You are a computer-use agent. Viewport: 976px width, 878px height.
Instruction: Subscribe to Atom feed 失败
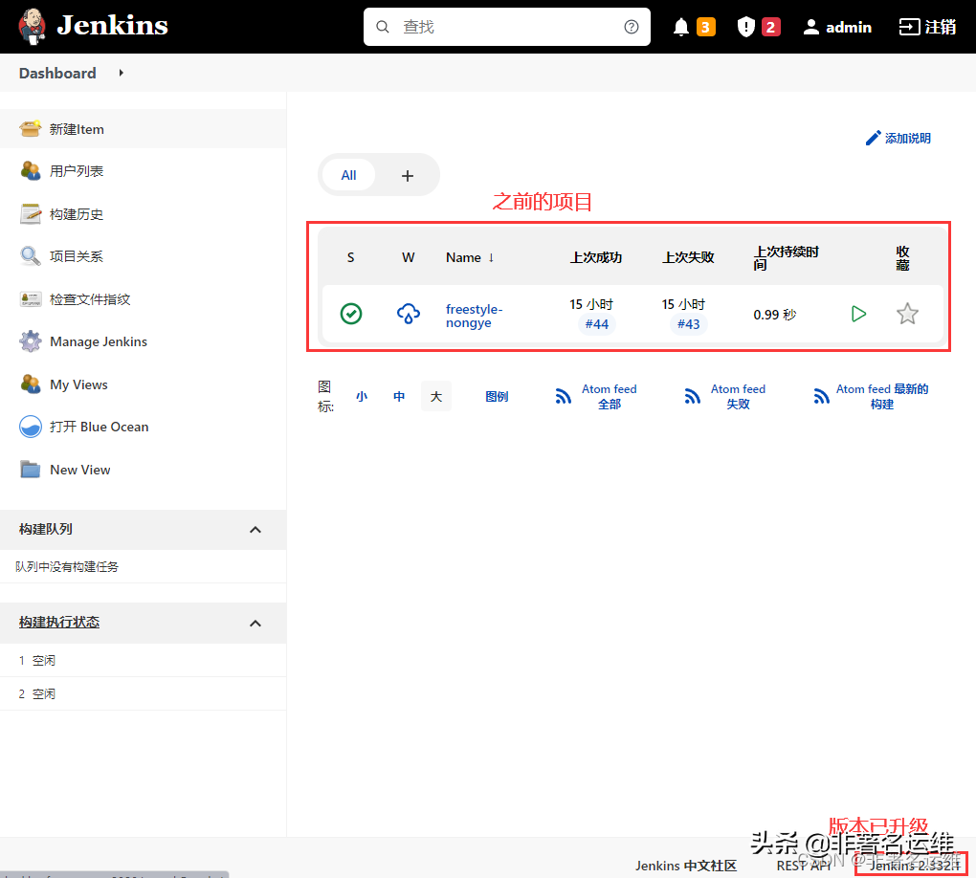tap(737, 395)
